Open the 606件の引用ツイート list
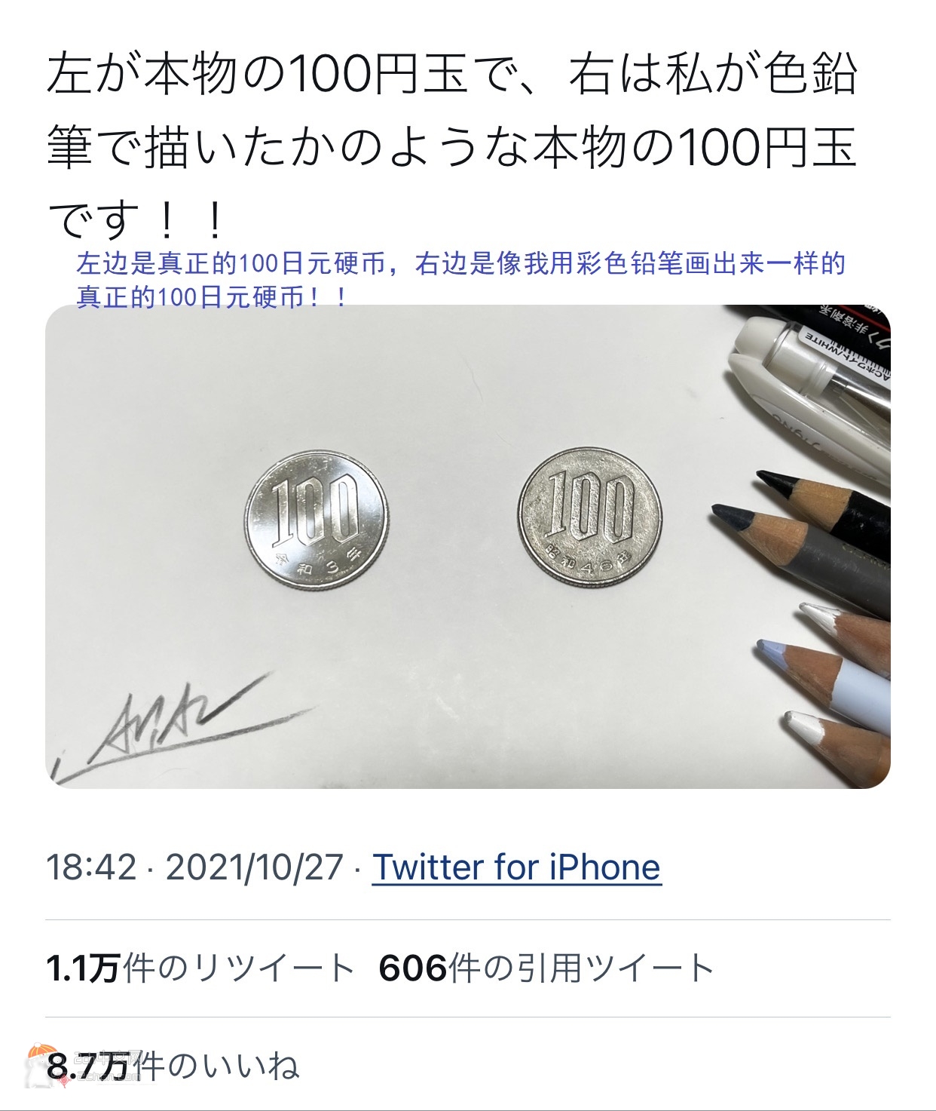 546,968
